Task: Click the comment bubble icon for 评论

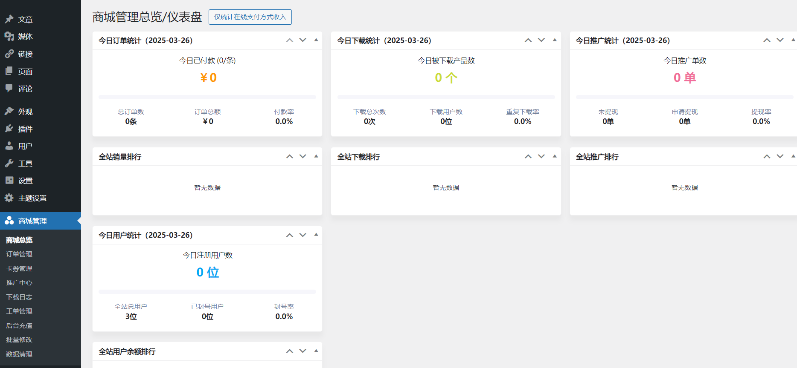Action: coord(9,89)
